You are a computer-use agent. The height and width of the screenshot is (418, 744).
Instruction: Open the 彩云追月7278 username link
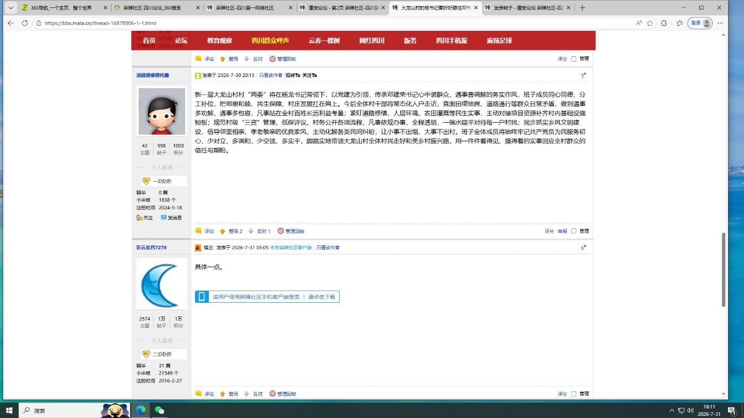pos(151,248)
